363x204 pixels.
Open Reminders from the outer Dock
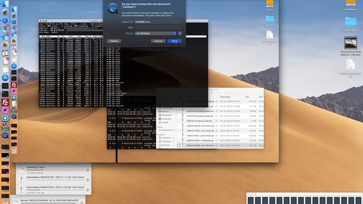click(5, 61)
